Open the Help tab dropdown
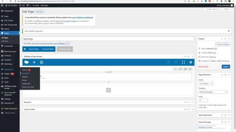 pyautogui.click(x=226, y=9)
